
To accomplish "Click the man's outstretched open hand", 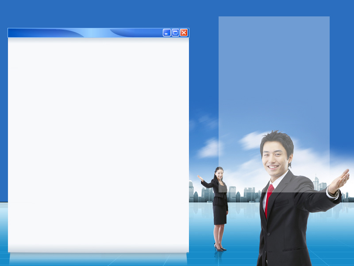I will coord(340,180).
